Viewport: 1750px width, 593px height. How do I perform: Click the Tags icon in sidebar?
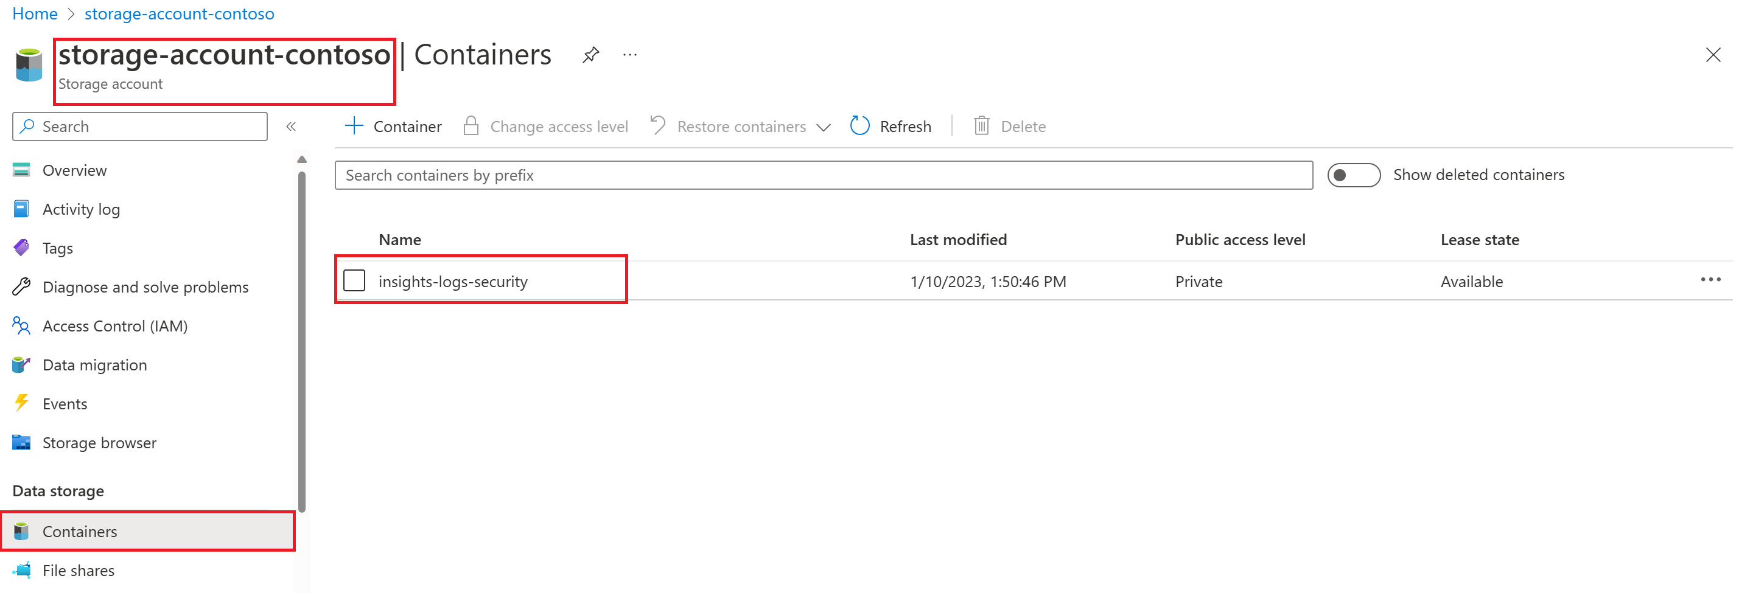[21, 248]
